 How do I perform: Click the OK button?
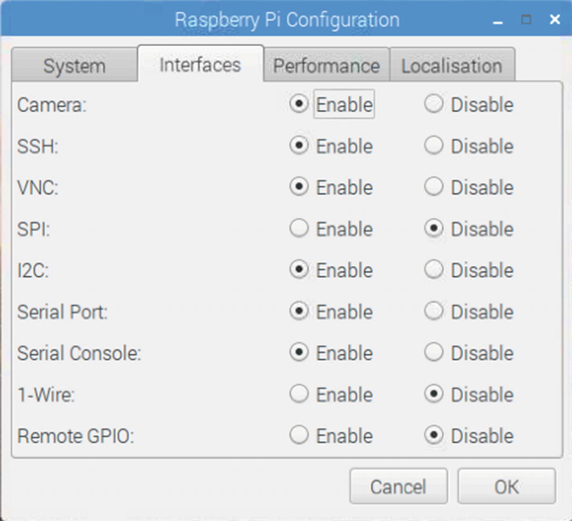point(506,487)
